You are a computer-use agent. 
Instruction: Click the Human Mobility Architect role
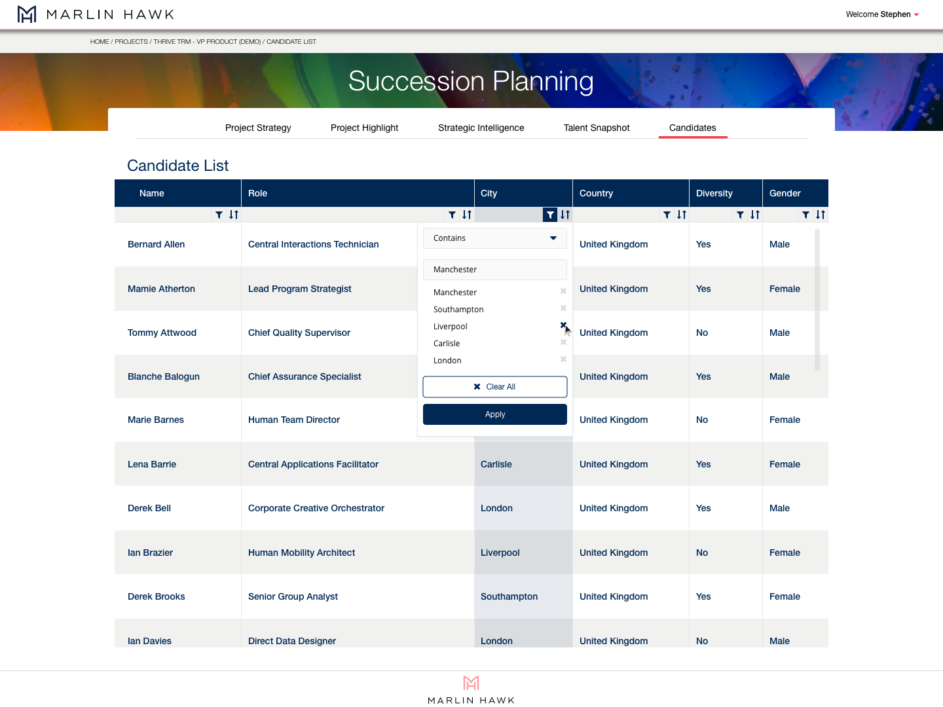click(x=301, y=553)
